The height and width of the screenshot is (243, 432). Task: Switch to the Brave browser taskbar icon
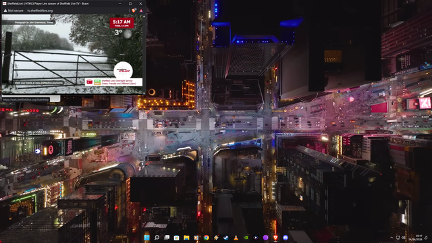pos(275,238)
